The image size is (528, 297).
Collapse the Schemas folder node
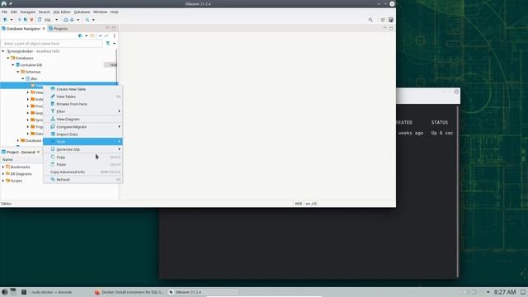18,72
